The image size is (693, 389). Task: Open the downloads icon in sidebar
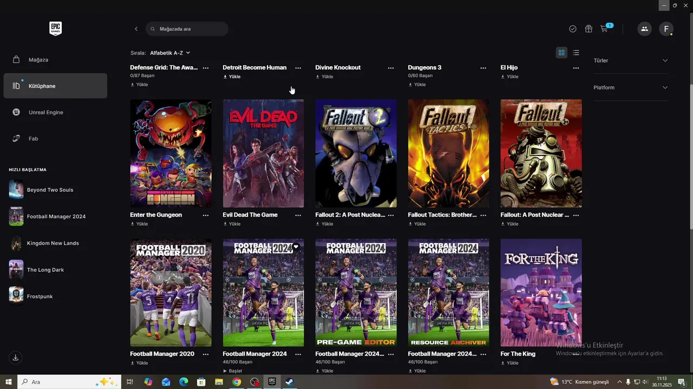coord(16,358)
